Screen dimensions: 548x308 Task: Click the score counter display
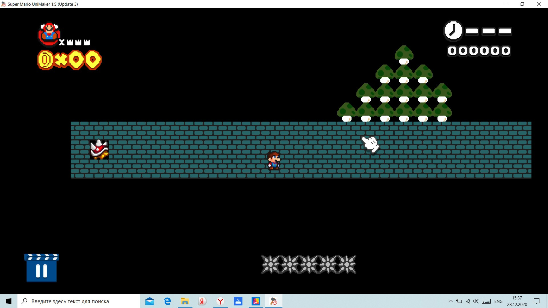(479, 51)
